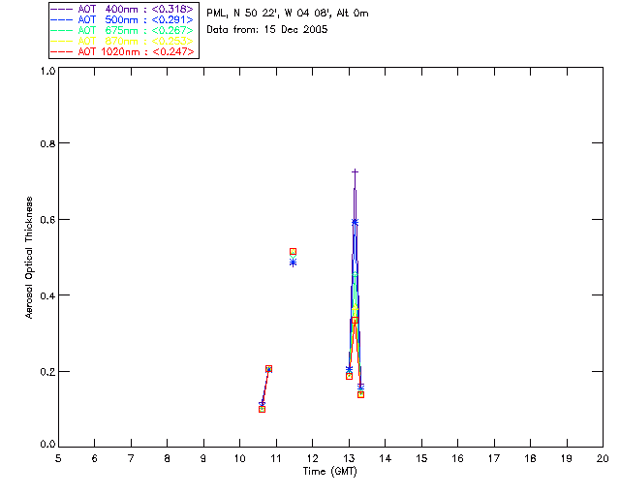This screenshot has height=496, width=620.
Task: Click the x-axis tick label 16
Action: click(x=458, y=458)
